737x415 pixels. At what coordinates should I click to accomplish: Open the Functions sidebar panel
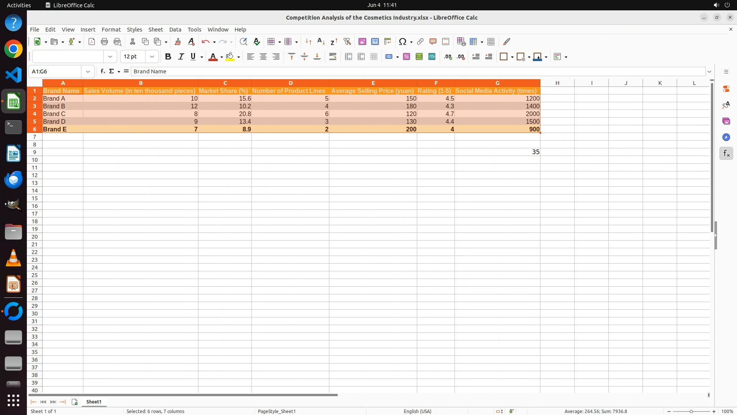pos(726,154)
